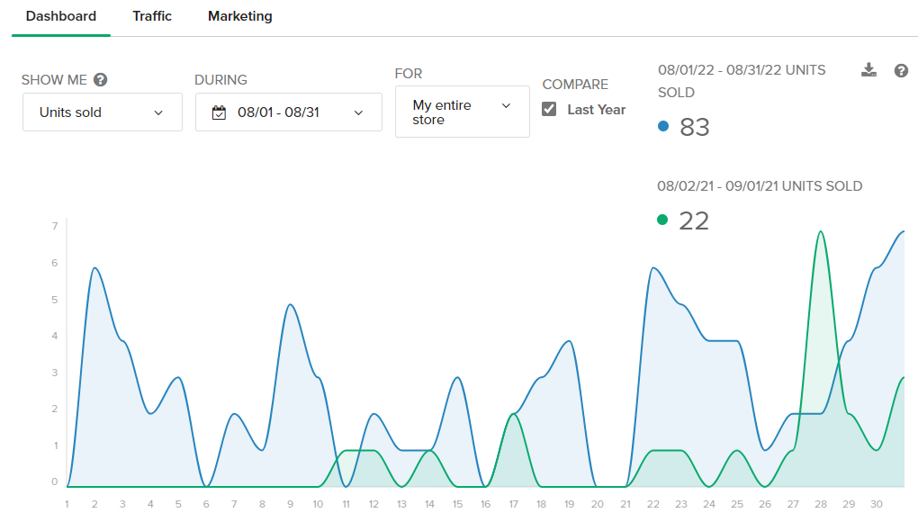Click the 08/02/21 - 09/01/21 UNITS SOLD label
The width and height of the screenshot is (918, 522).
tap(760, 186)
